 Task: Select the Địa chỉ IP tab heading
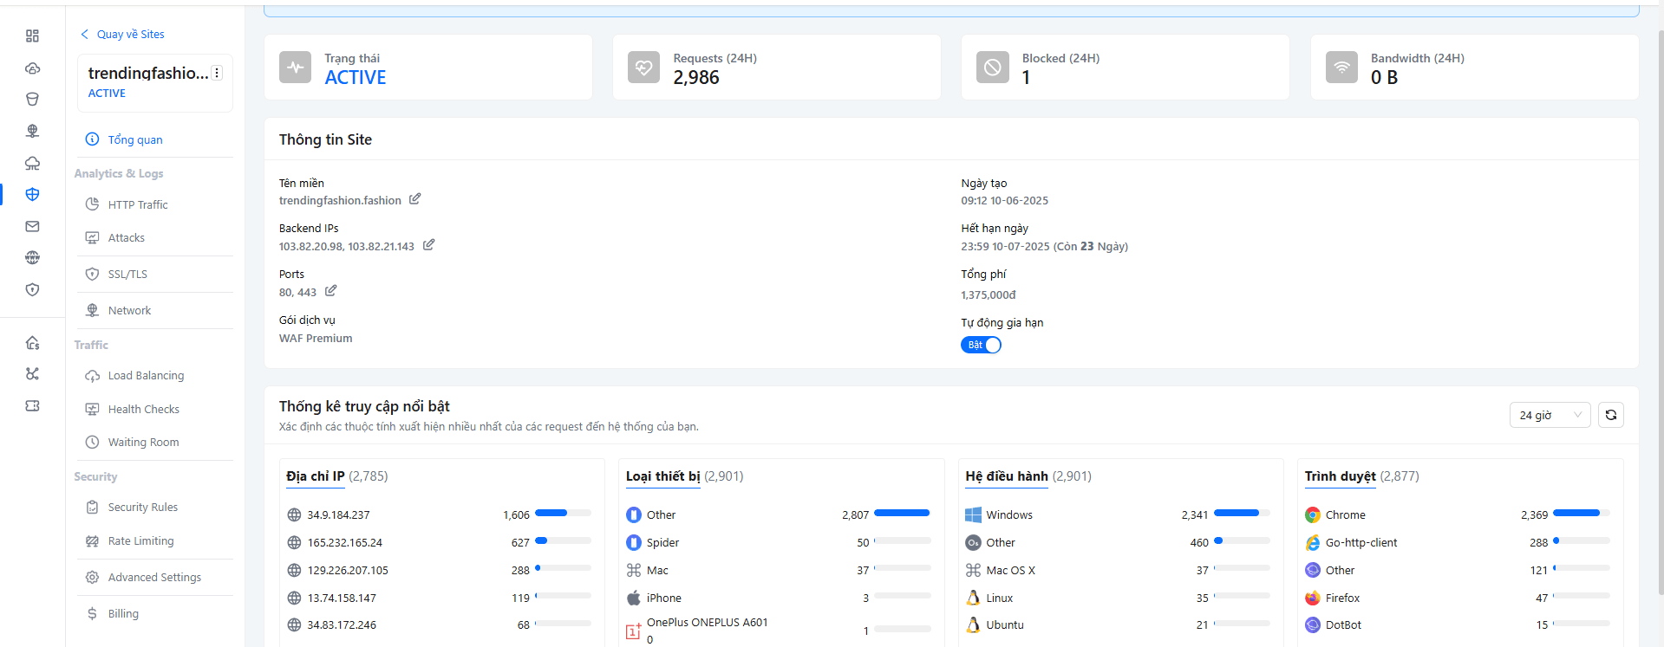click(x=316, y=476)
